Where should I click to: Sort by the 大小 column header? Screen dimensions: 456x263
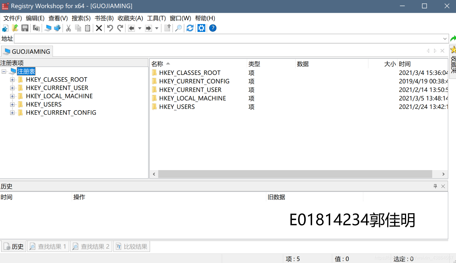click(383, 64)
